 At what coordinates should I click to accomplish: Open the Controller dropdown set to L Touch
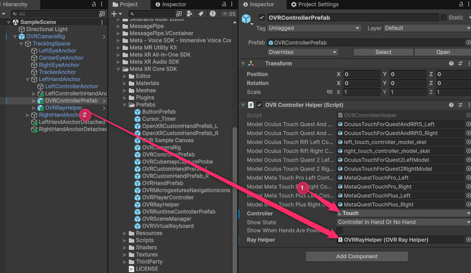click(403, 213)
